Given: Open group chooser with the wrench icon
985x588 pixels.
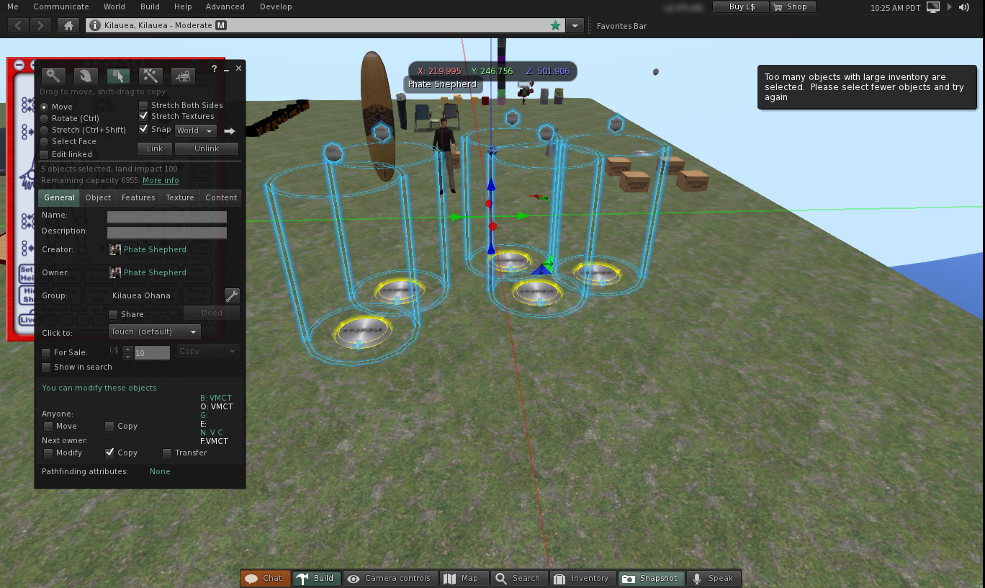Looking at the screenshot, I should (232, 295).
